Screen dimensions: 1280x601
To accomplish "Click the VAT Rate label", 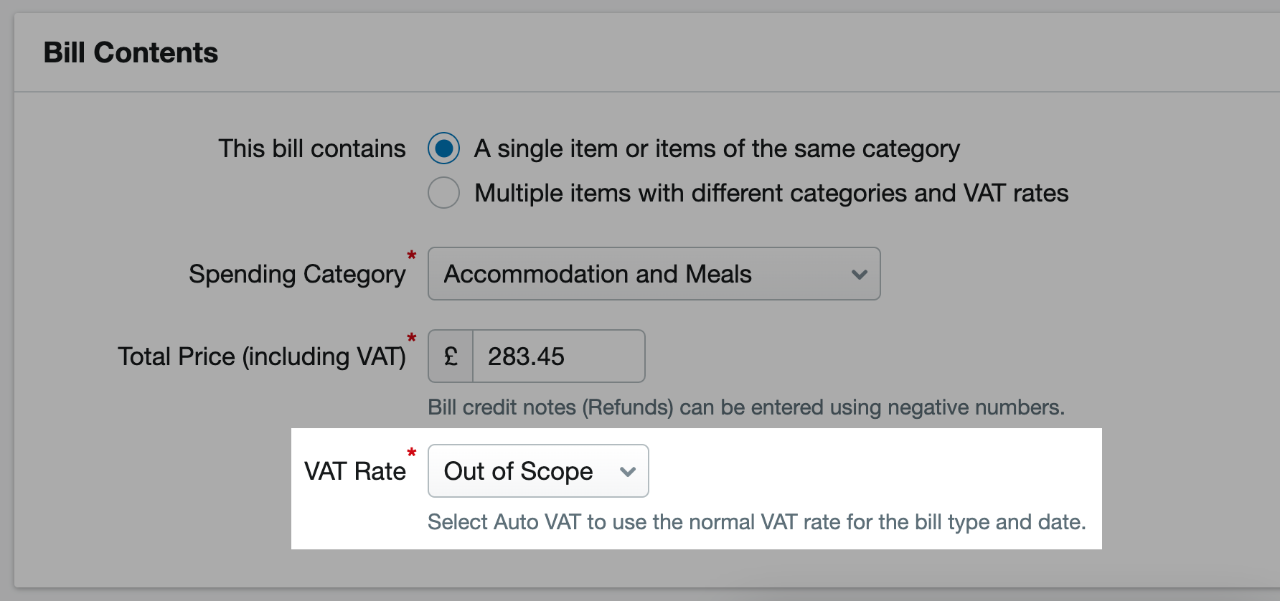I will [x=356, y=470].
